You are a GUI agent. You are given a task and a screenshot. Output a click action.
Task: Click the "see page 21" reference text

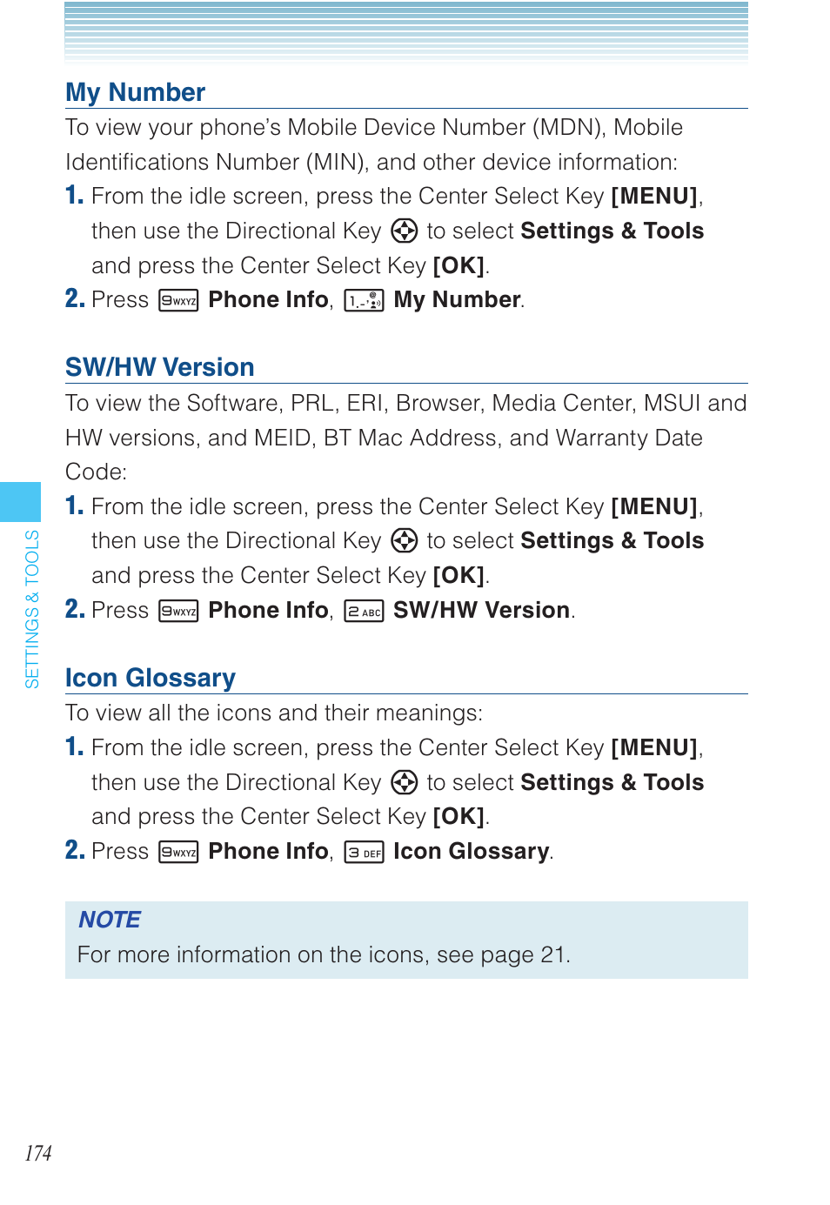click(501, 954)
